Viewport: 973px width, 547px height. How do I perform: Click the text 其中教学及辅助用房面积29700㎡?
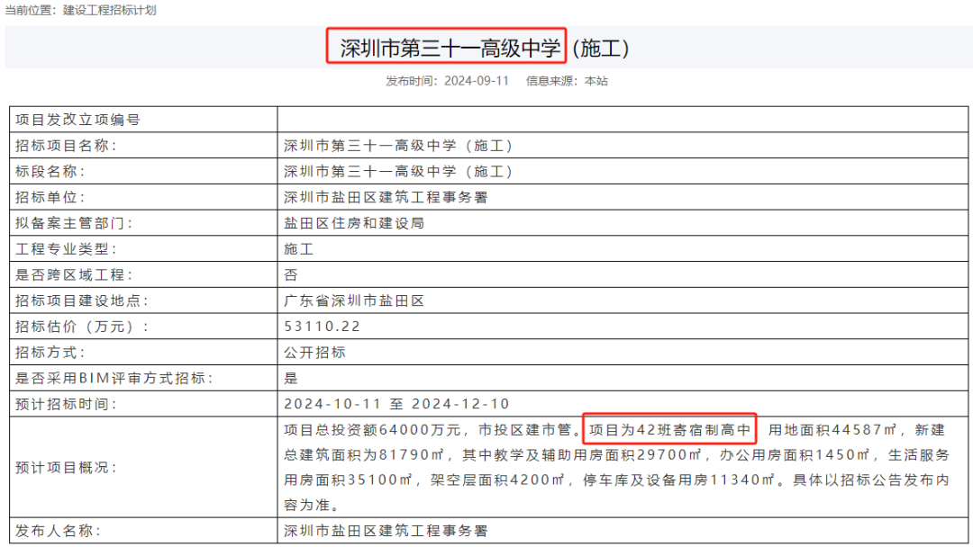point(582,454)
